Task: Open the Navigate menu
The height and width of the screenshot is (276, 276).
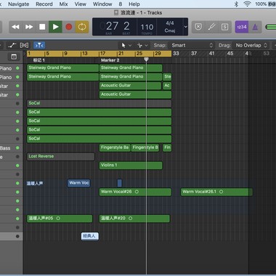Action: pyautogui.click(x=18, y=4)
